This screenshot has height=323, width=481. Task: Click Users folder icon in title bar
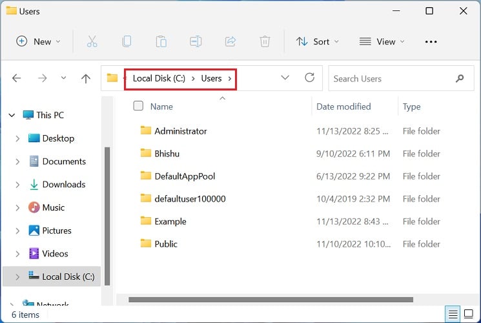point(12,11)
